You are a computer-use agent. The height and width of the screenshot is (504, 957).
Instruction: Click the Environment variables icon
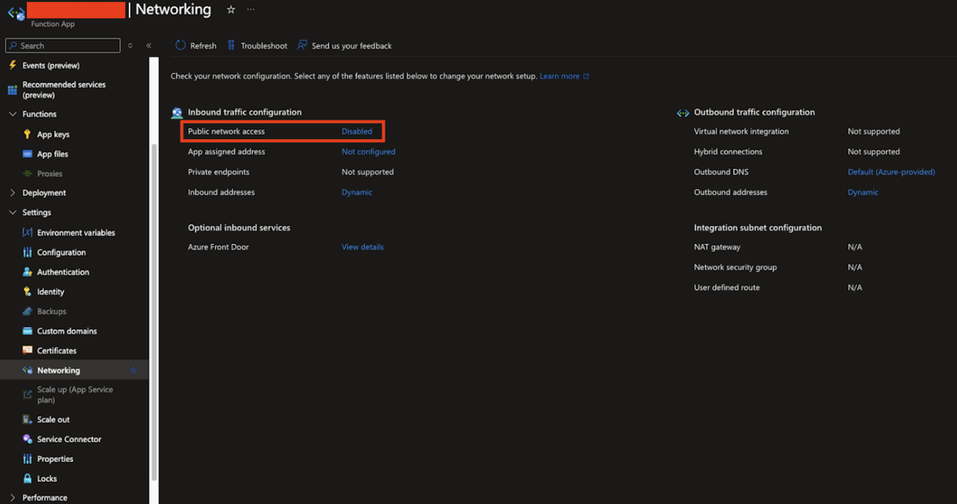(x=27, y=233)
